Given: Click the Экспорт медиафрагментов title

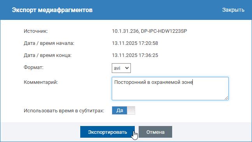Looking at the screenshot, I should [x=52, y=10].
